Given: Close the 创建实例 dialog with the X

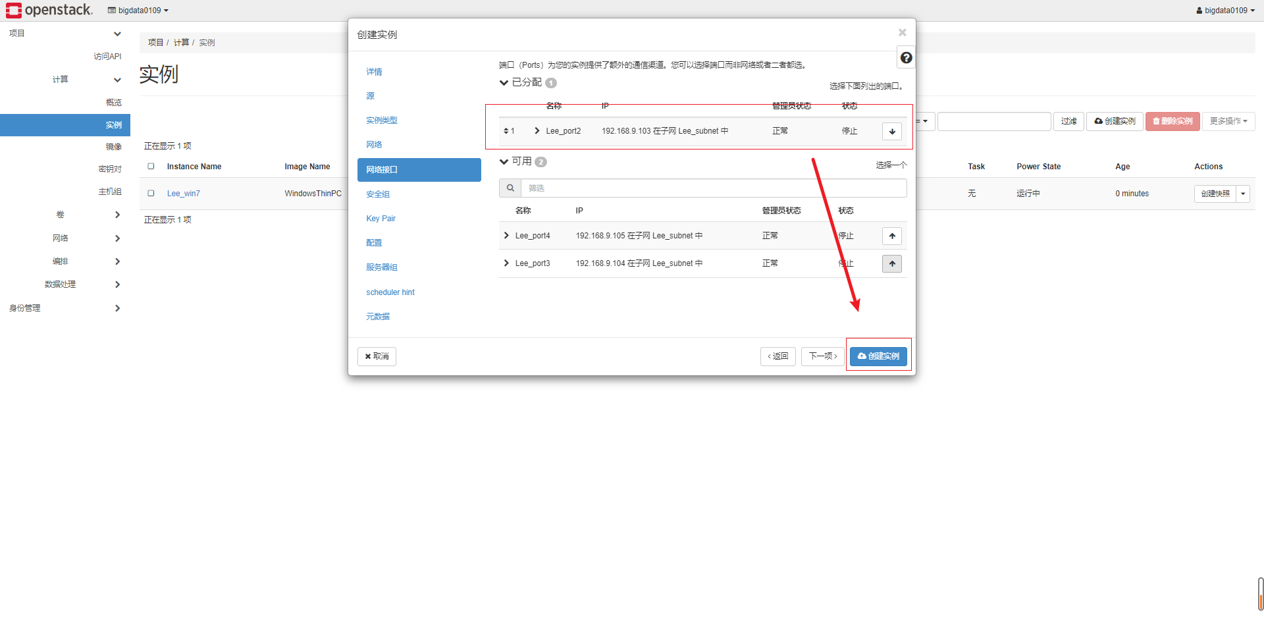Looking at the screenshot, I should (902, 32).
